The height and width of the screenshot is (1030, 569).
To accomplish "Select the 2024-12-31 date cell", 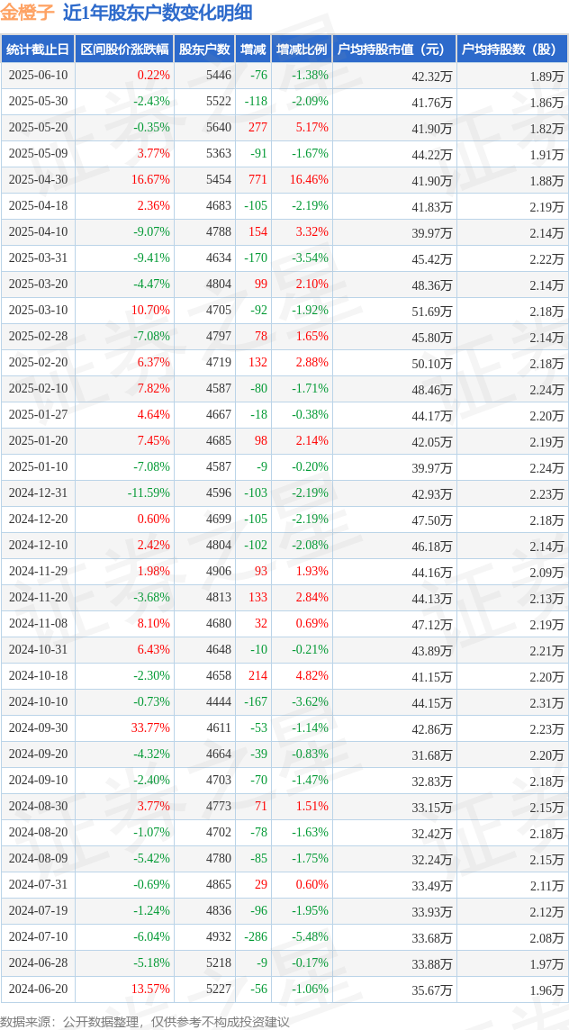I will (38, 493).
